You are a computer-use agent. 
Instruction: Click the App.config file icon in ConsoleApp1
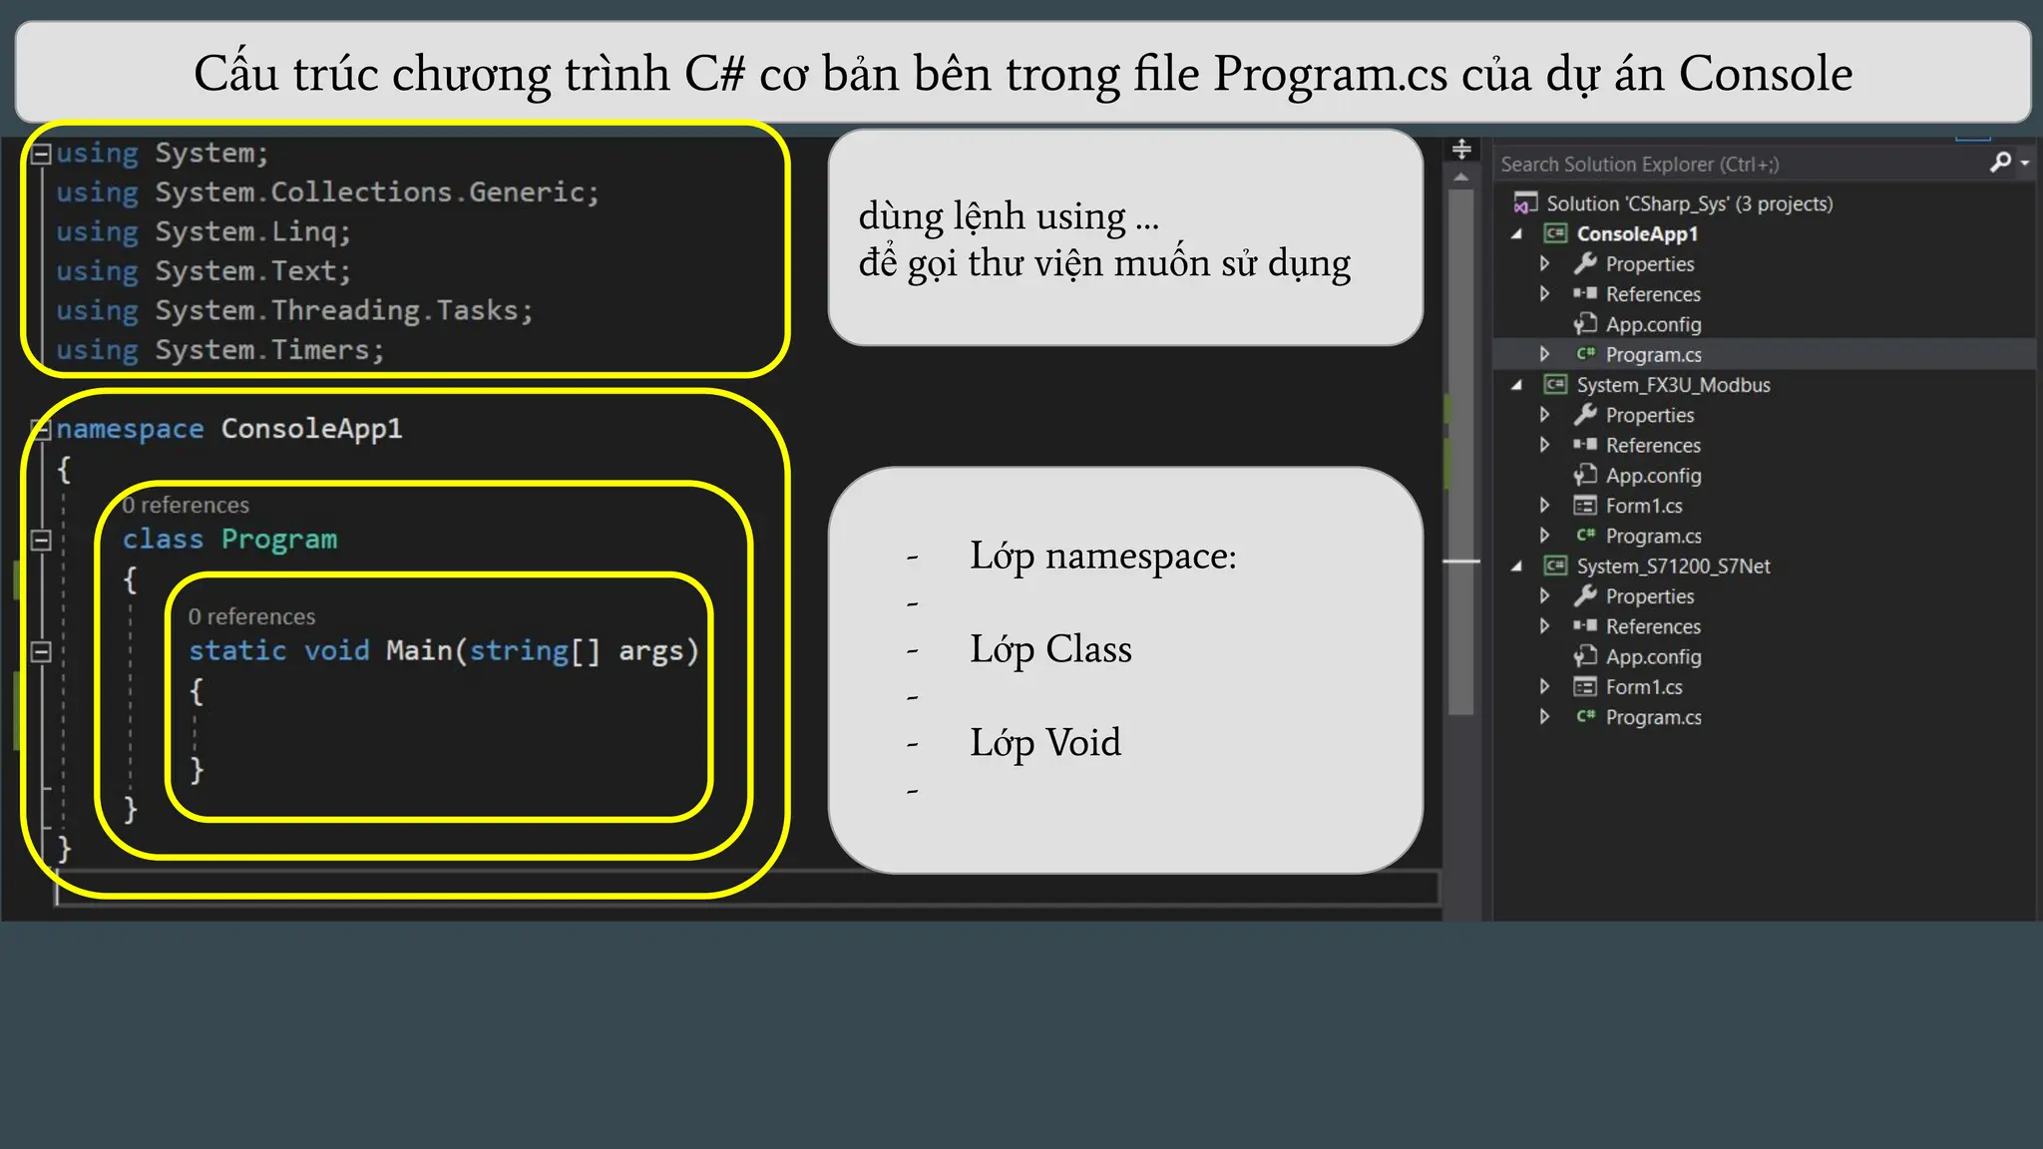1585,324
